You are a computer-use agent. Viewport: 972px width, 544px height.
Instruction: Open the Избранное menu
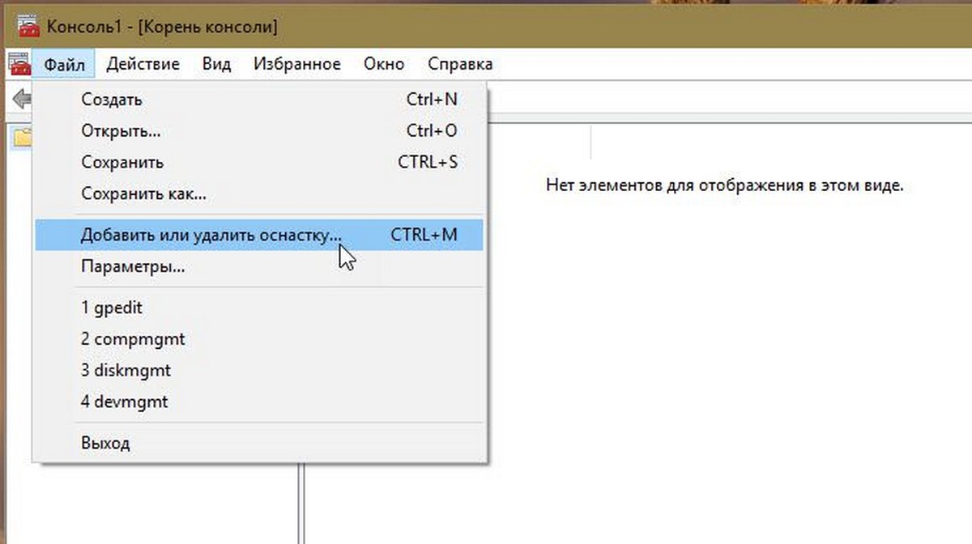296,64
